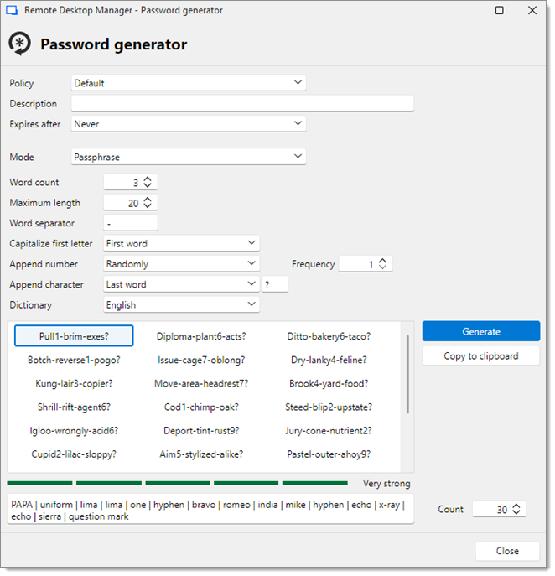The image size is (555, 576).
Task: Click the Close button at the bottom
Action: coord(507,551)
